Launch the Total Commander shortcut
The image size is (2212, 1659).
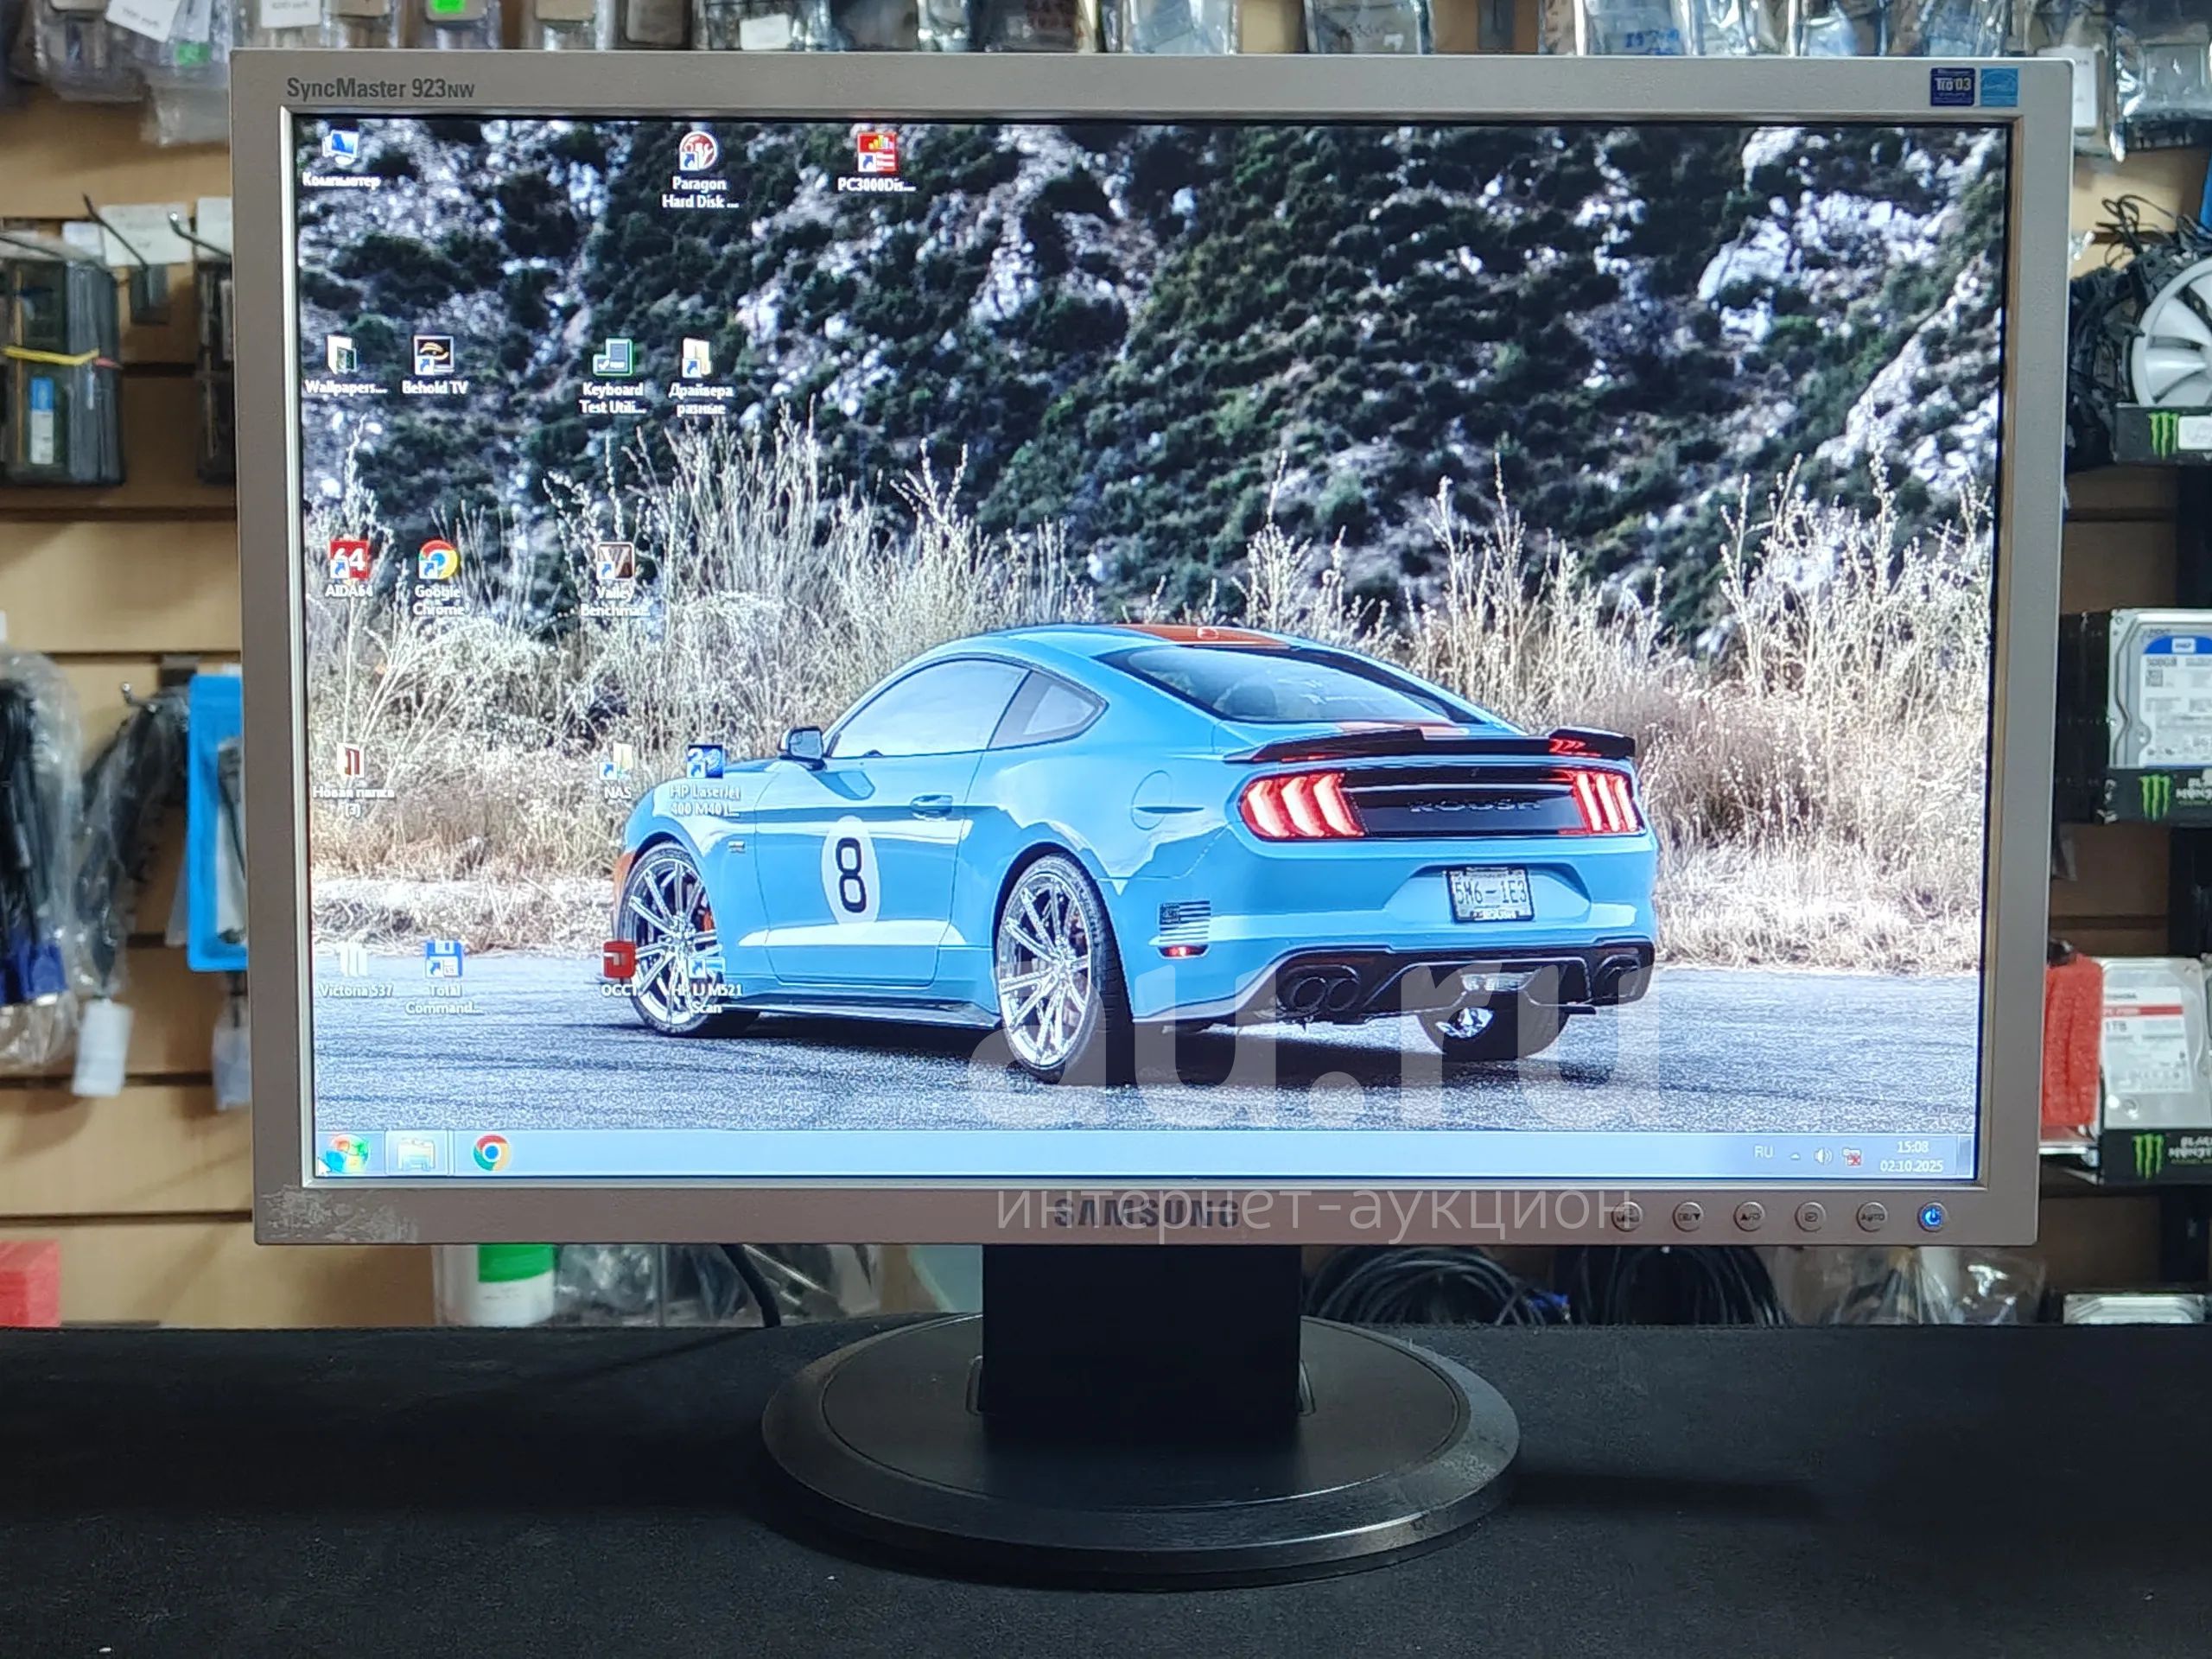point(443,962)
